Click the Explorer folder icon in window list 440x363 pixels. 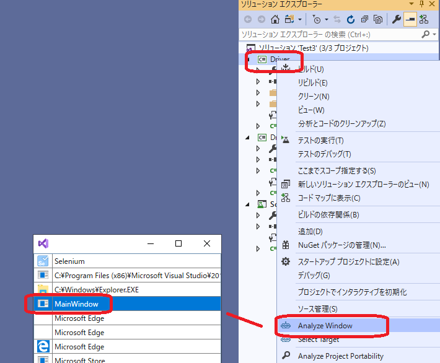(x=43, y=289)
